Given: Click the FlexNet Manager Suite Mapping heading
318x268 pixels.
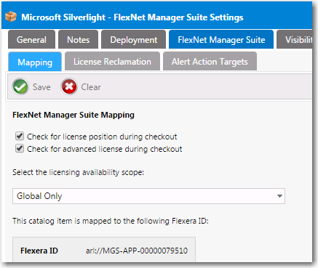Looking at the screenshot, I should pyautogui.click(x=73, y=115).
